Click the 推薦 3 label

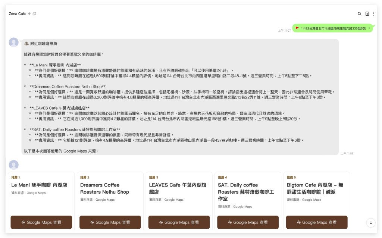pos(154,177)
